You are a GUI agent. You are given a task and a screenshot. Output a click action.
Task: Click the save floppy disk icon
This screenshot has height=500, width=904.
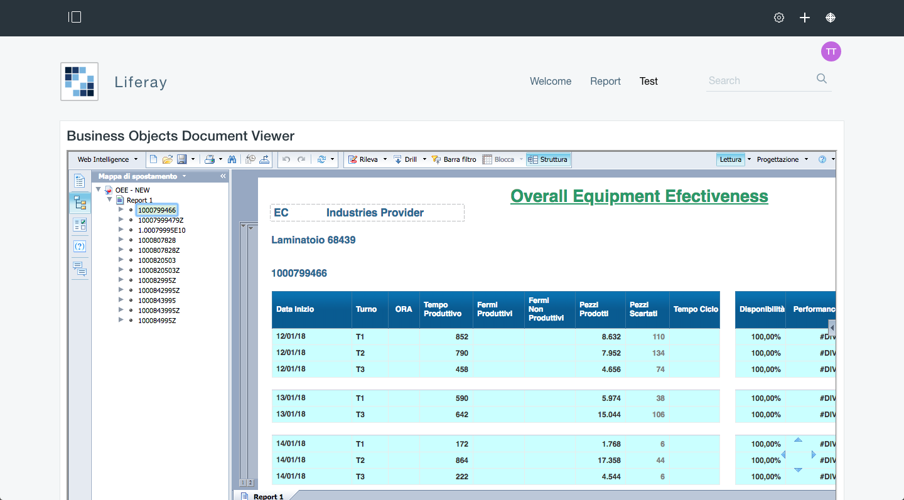point(181,159)
